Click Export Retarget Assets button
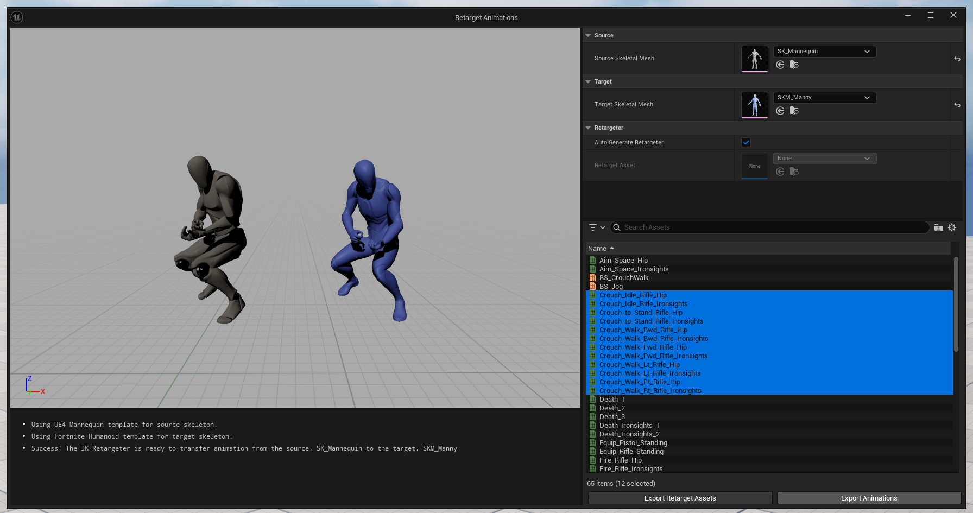The width and height of the screenshot is (973, 513). (x=680, y=498)
